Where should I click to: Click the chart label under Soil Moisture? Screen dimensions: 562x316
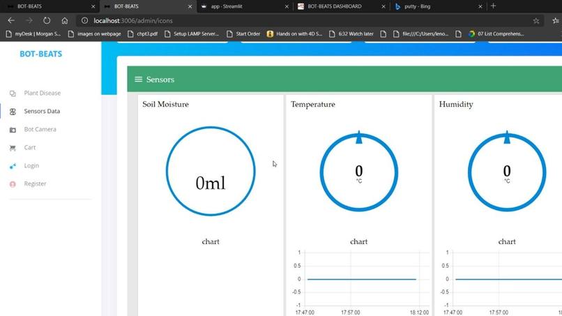pos(211,241)
